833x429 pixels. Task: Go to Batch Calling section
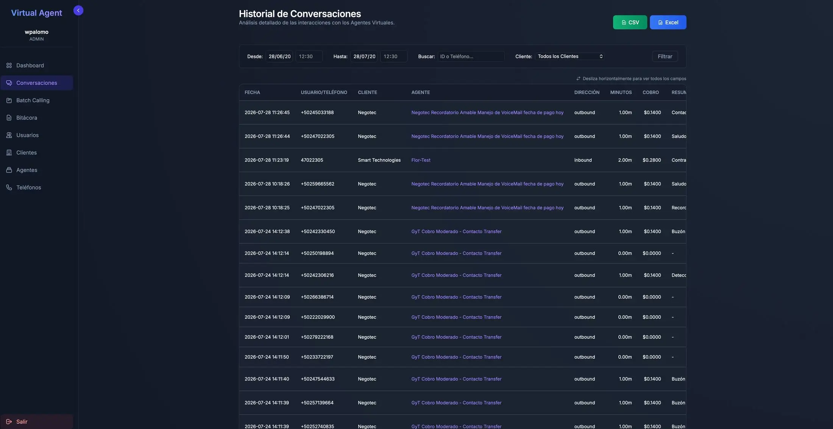pos(37,100)
